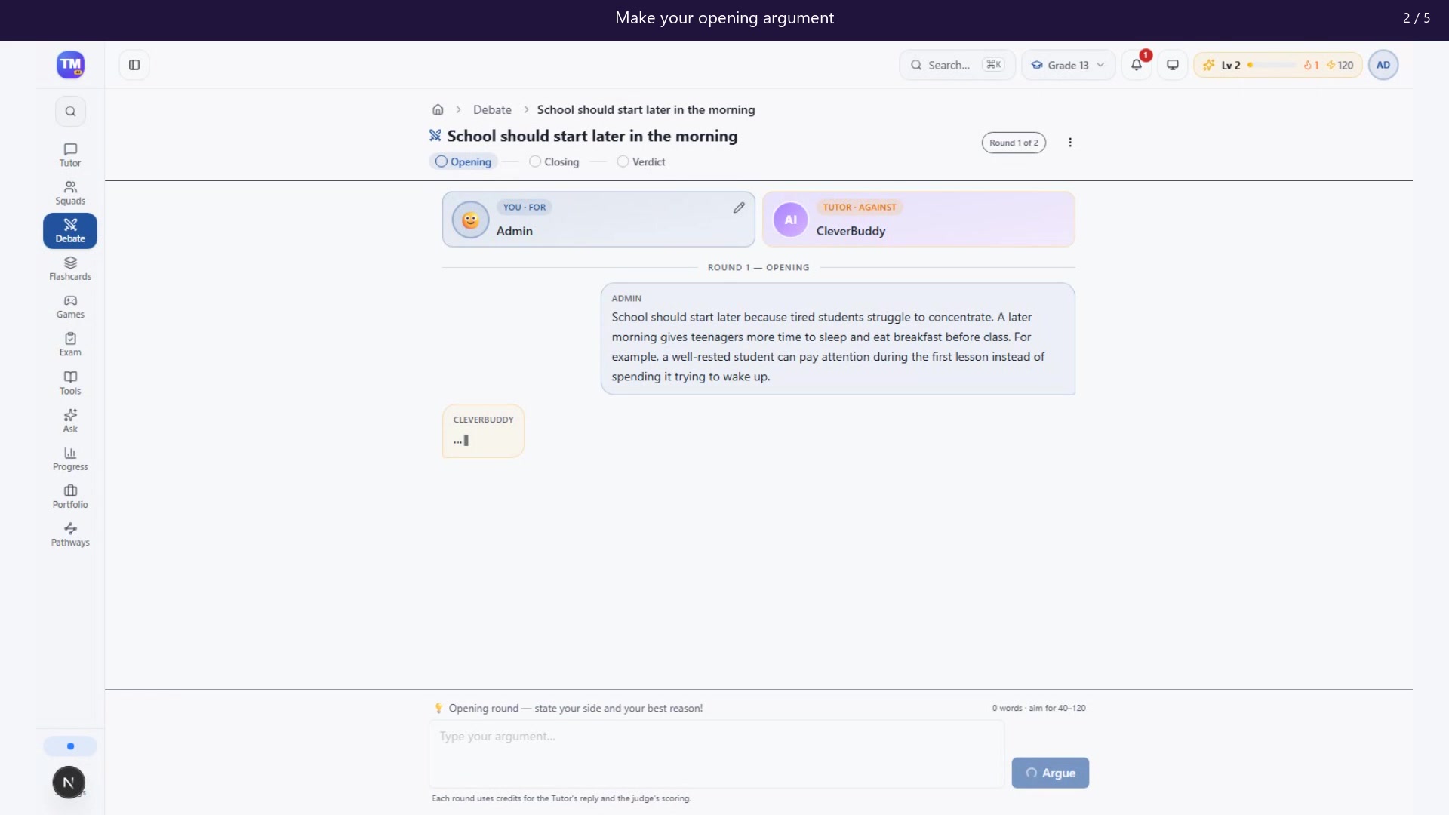Click the sidebar search magnifier icon
This screenshot has height=815, width=1449.
[70, 112]
